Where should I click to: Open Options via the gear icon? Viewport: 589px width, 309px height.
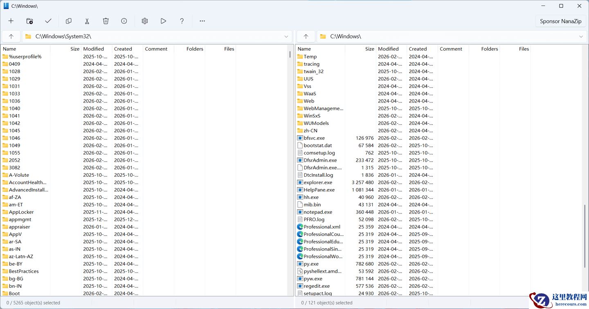[145, 21]
